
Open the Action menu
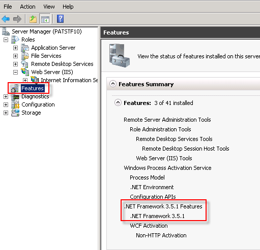pos(27,7)
